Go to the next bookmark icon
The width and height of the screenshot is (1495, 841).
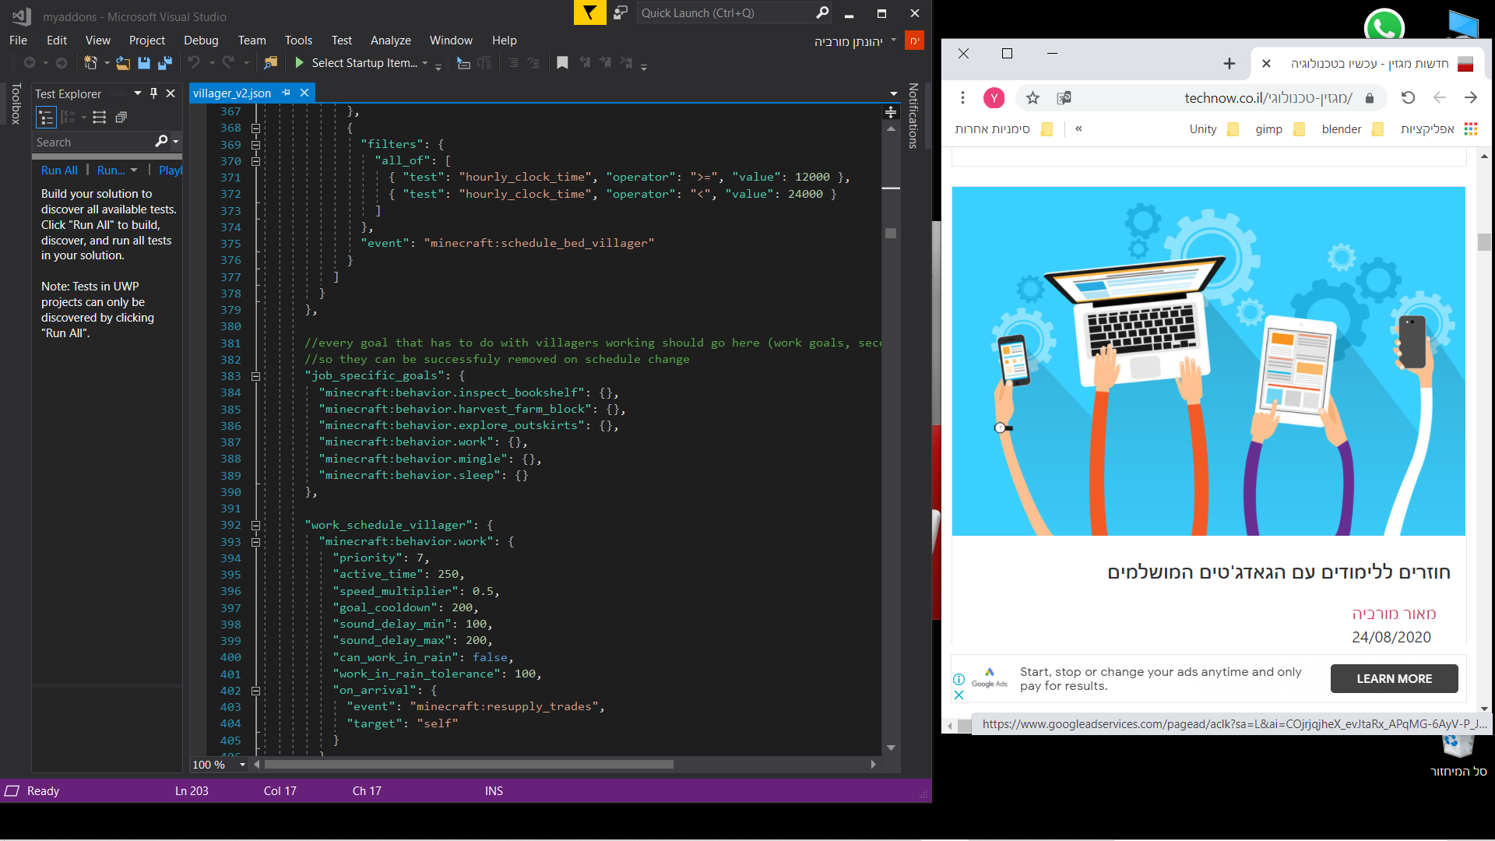click(x=605, y=63)
